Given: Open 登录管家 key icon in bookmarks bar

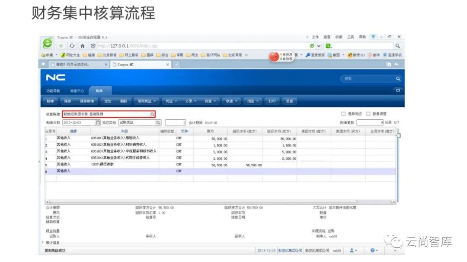Looking at the screenshot, I should 308,55.
